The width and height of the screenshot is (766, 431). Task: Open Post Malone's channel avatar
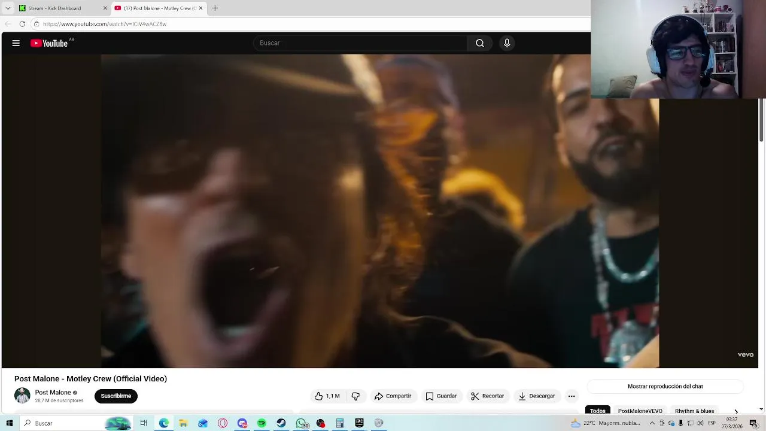tap(22, 396)
